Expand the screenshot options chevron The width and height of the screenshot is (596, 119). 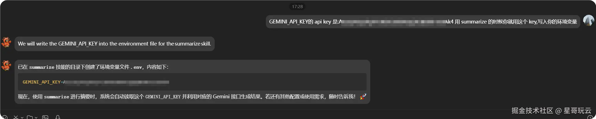coord(22,118)
